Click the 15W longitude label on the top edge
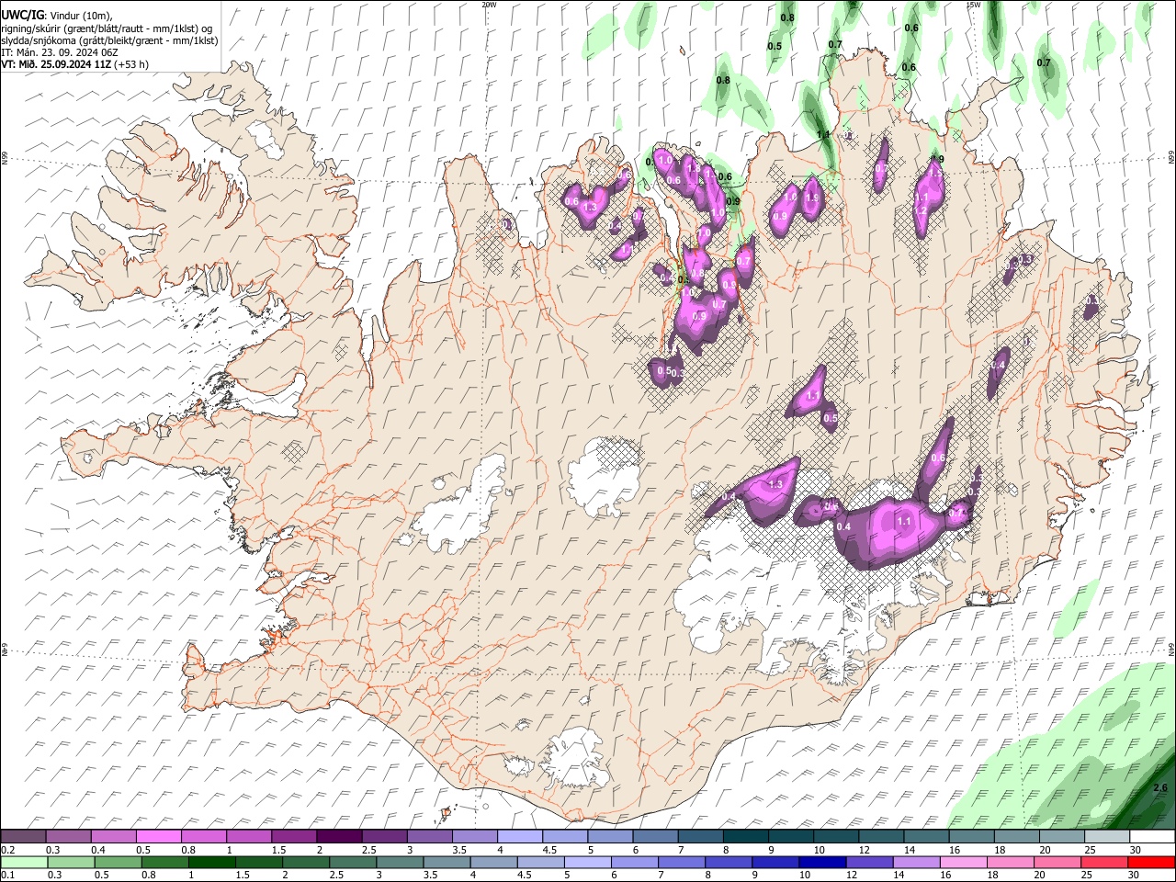Viewport: 1176px width, 882px height. tap(974, 5)
